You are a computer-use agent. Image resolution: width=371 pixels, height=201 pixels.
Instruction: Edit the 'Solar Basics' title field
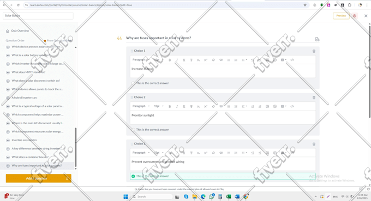coord(38,16)
